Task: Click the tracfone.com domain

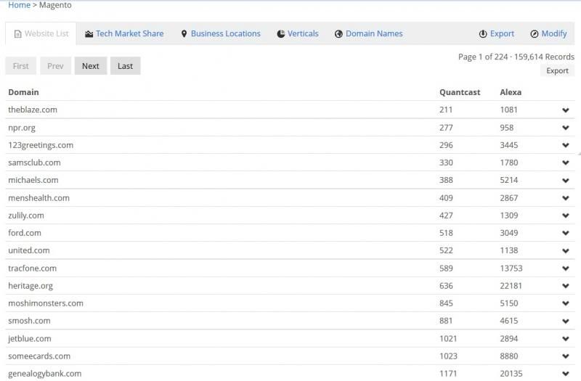Action: (x=32, y=268)
